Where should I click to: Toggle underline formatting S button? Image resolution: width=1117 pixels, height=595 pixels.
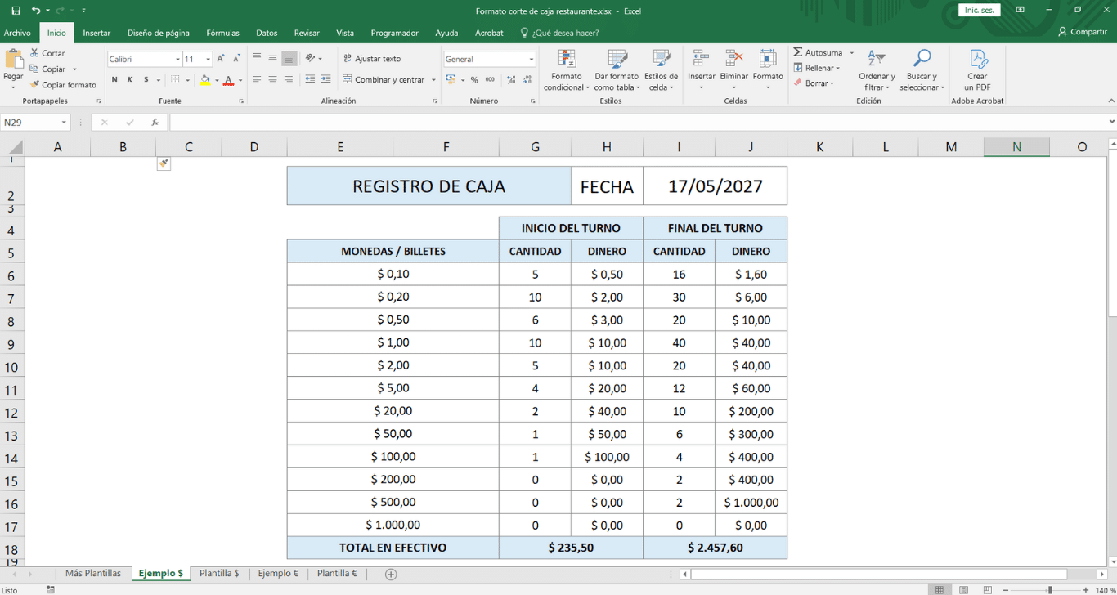(146, 80)
